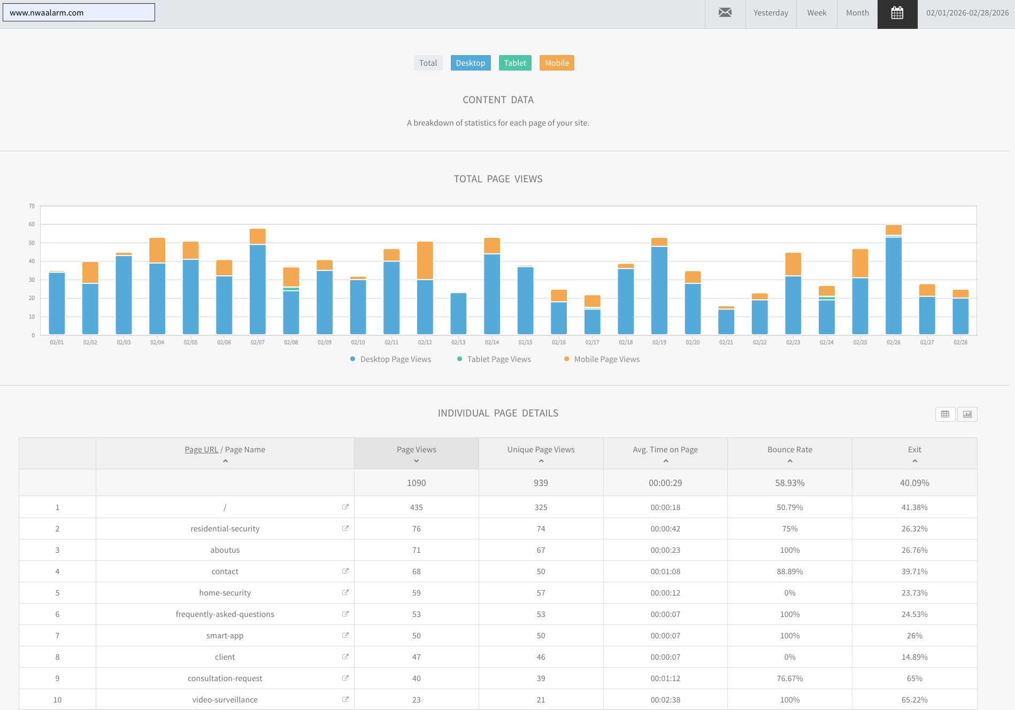Viewport: 1015px width, 710px height.
Task: Select the Yesterday time range tab
Action: pos(771,13)
